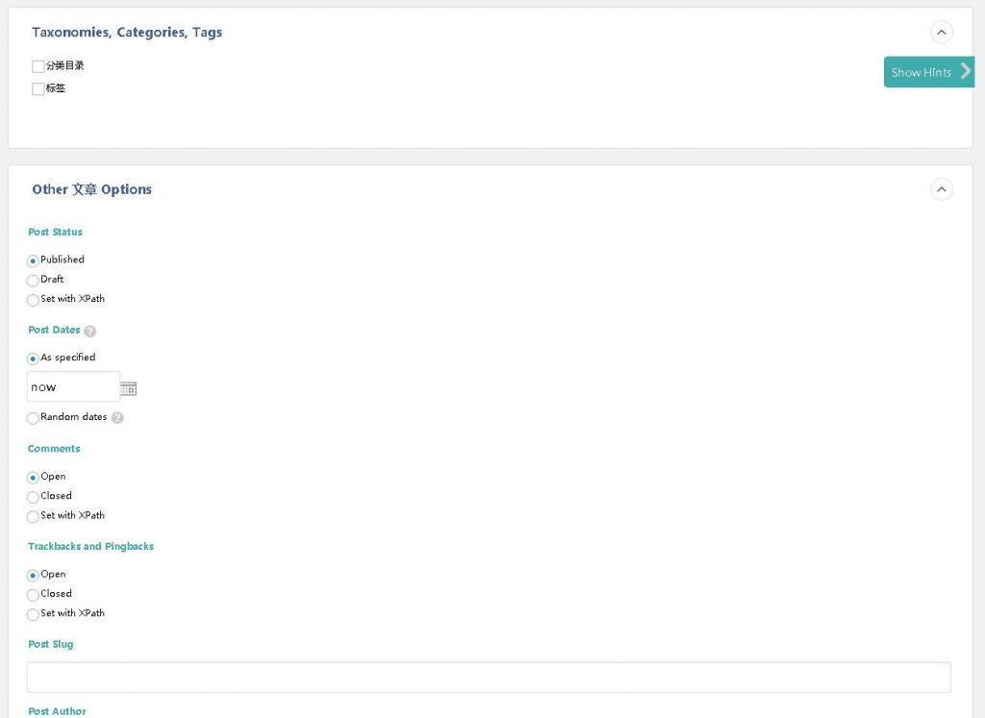The image size is (985, 718).
Task: Select Published post status
Action: pos(33,260)
